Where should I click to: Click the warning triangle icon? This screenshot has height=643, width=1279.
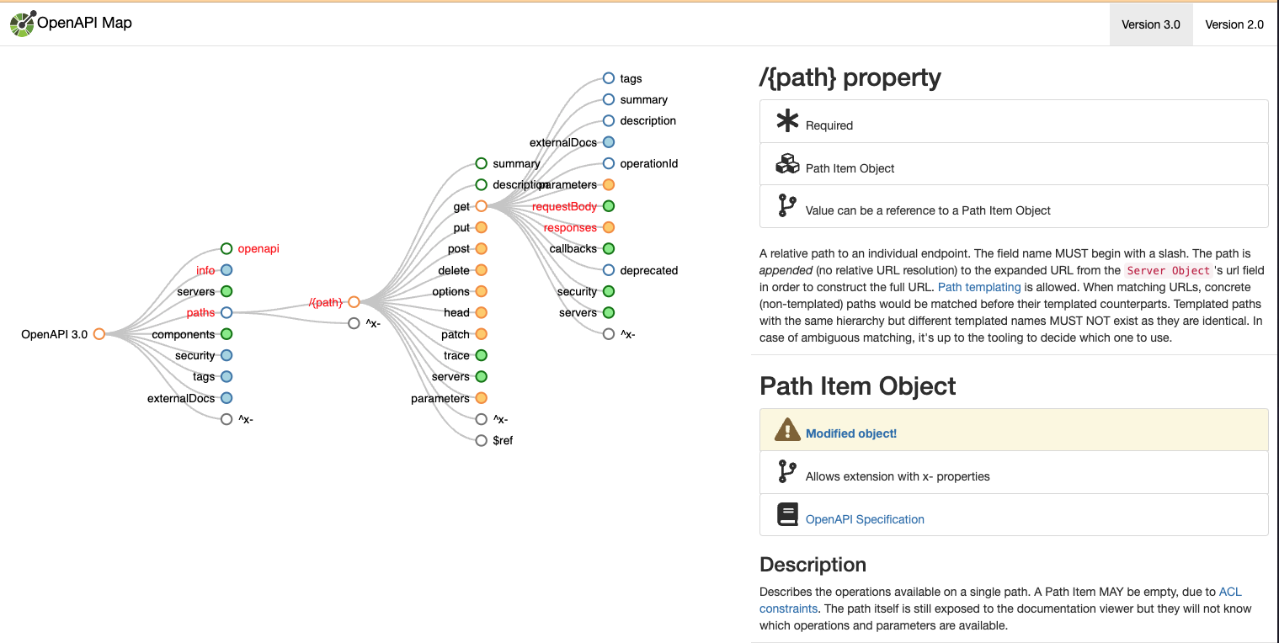[787, 430]
